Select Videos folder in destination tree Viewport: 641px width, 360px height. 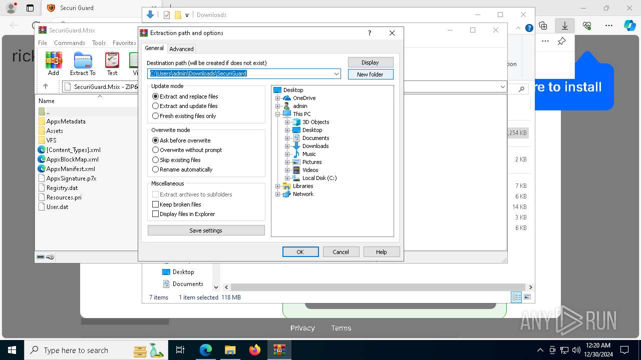[310, 170]
